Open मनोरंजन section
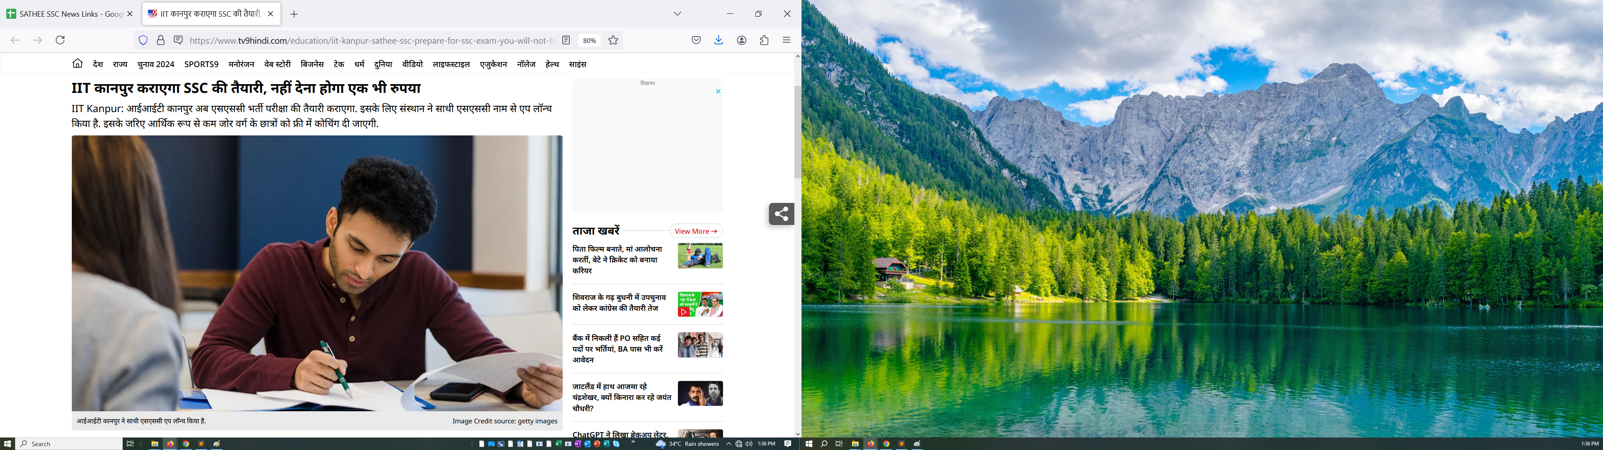This screenshot has height=450, width=1603. [241, 64]
